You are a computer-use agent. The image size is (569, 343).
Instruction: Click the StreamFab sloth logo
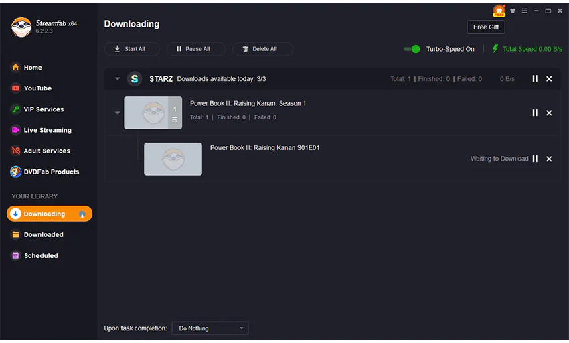[x=21, y=27]
